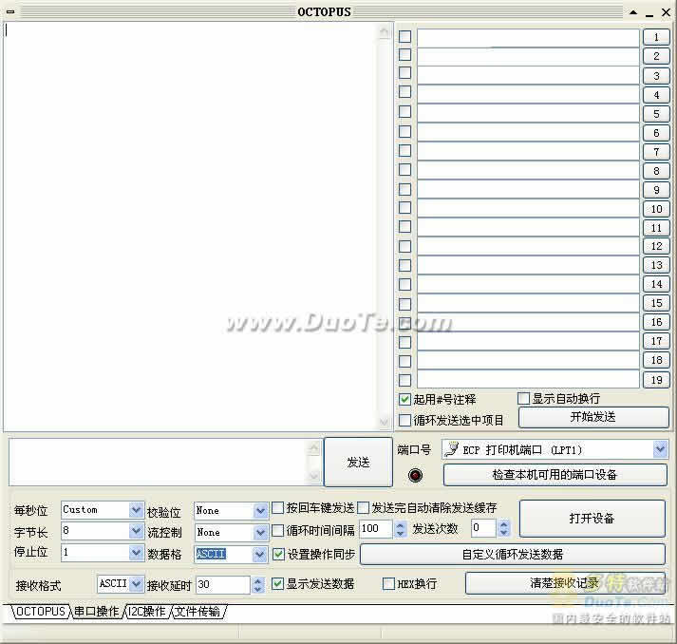Click send button number 19
677x644 pixels.
[x=656, y=380]
